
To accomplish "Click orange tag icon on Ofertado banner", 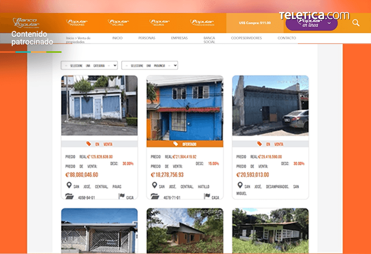I will [176, 144].
